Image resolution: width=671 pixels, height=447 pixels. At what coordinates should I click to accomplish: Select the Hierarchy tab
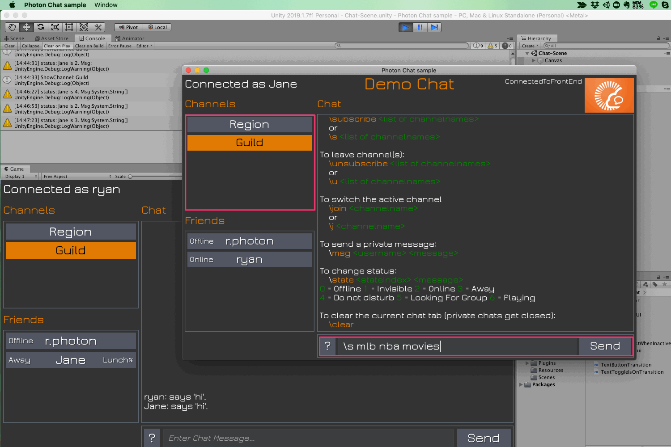[x=536, y=38]
